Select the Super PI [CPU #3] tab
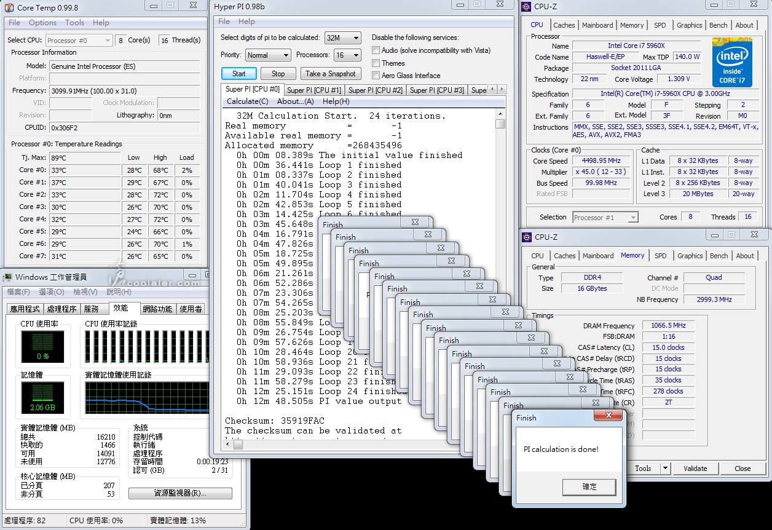This screenshot has width=772, height=530. point(436,90)
